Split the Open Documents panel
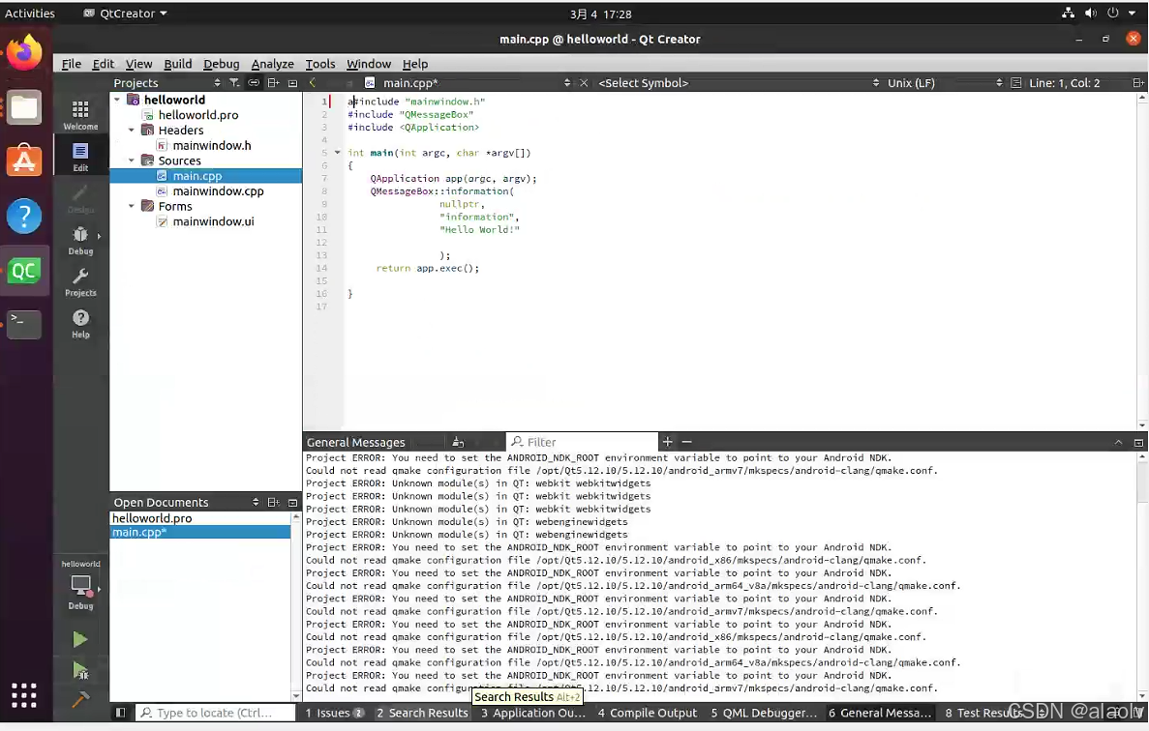The image size is (1149, 731). 273,502
